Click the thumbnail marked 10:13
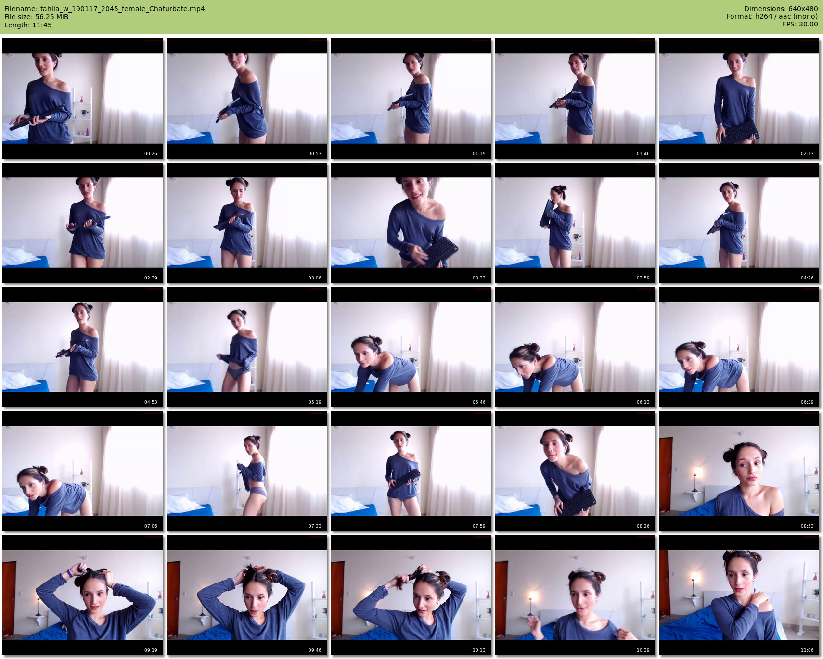This screenshot has width=823, height=659. tap(411, 595)
